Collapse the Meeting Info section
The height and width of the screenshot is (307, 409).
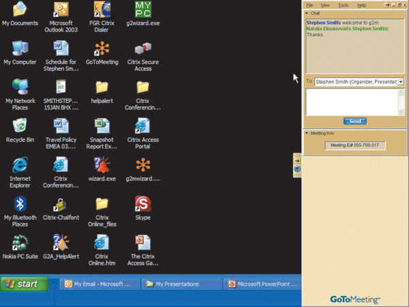[307, 133]
